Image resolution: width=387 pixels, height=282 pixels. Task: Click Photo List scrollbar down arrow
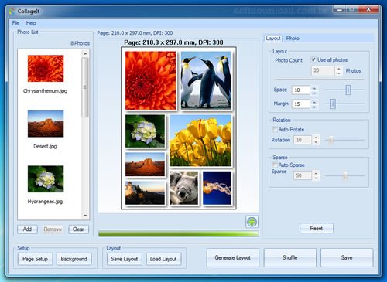pyautogui.click(x=85, y=216)
